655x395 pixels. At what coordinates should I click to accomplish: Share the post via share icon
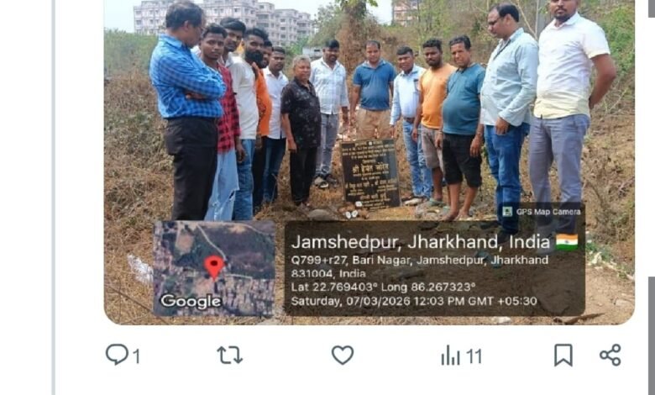click(610, 355)
